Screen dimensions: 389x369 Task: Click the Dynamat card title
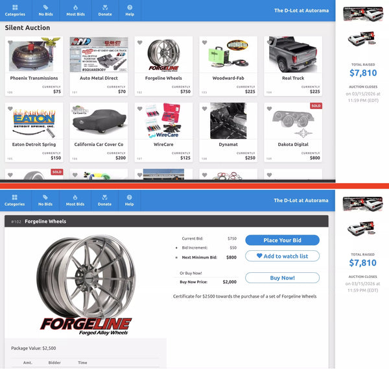228,144
